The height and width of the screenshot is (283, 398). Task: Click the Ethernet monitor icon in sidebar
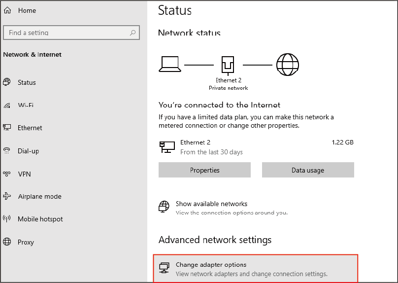click(7, 128)
